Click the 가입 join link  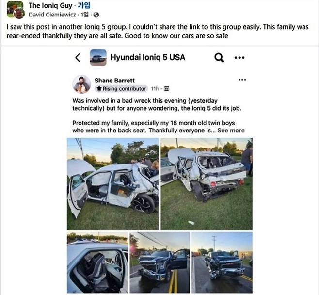pos(84,5)
